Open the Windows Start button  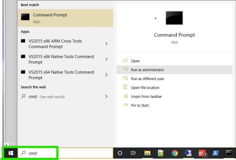pyautogui.click(x=11, y=153)
